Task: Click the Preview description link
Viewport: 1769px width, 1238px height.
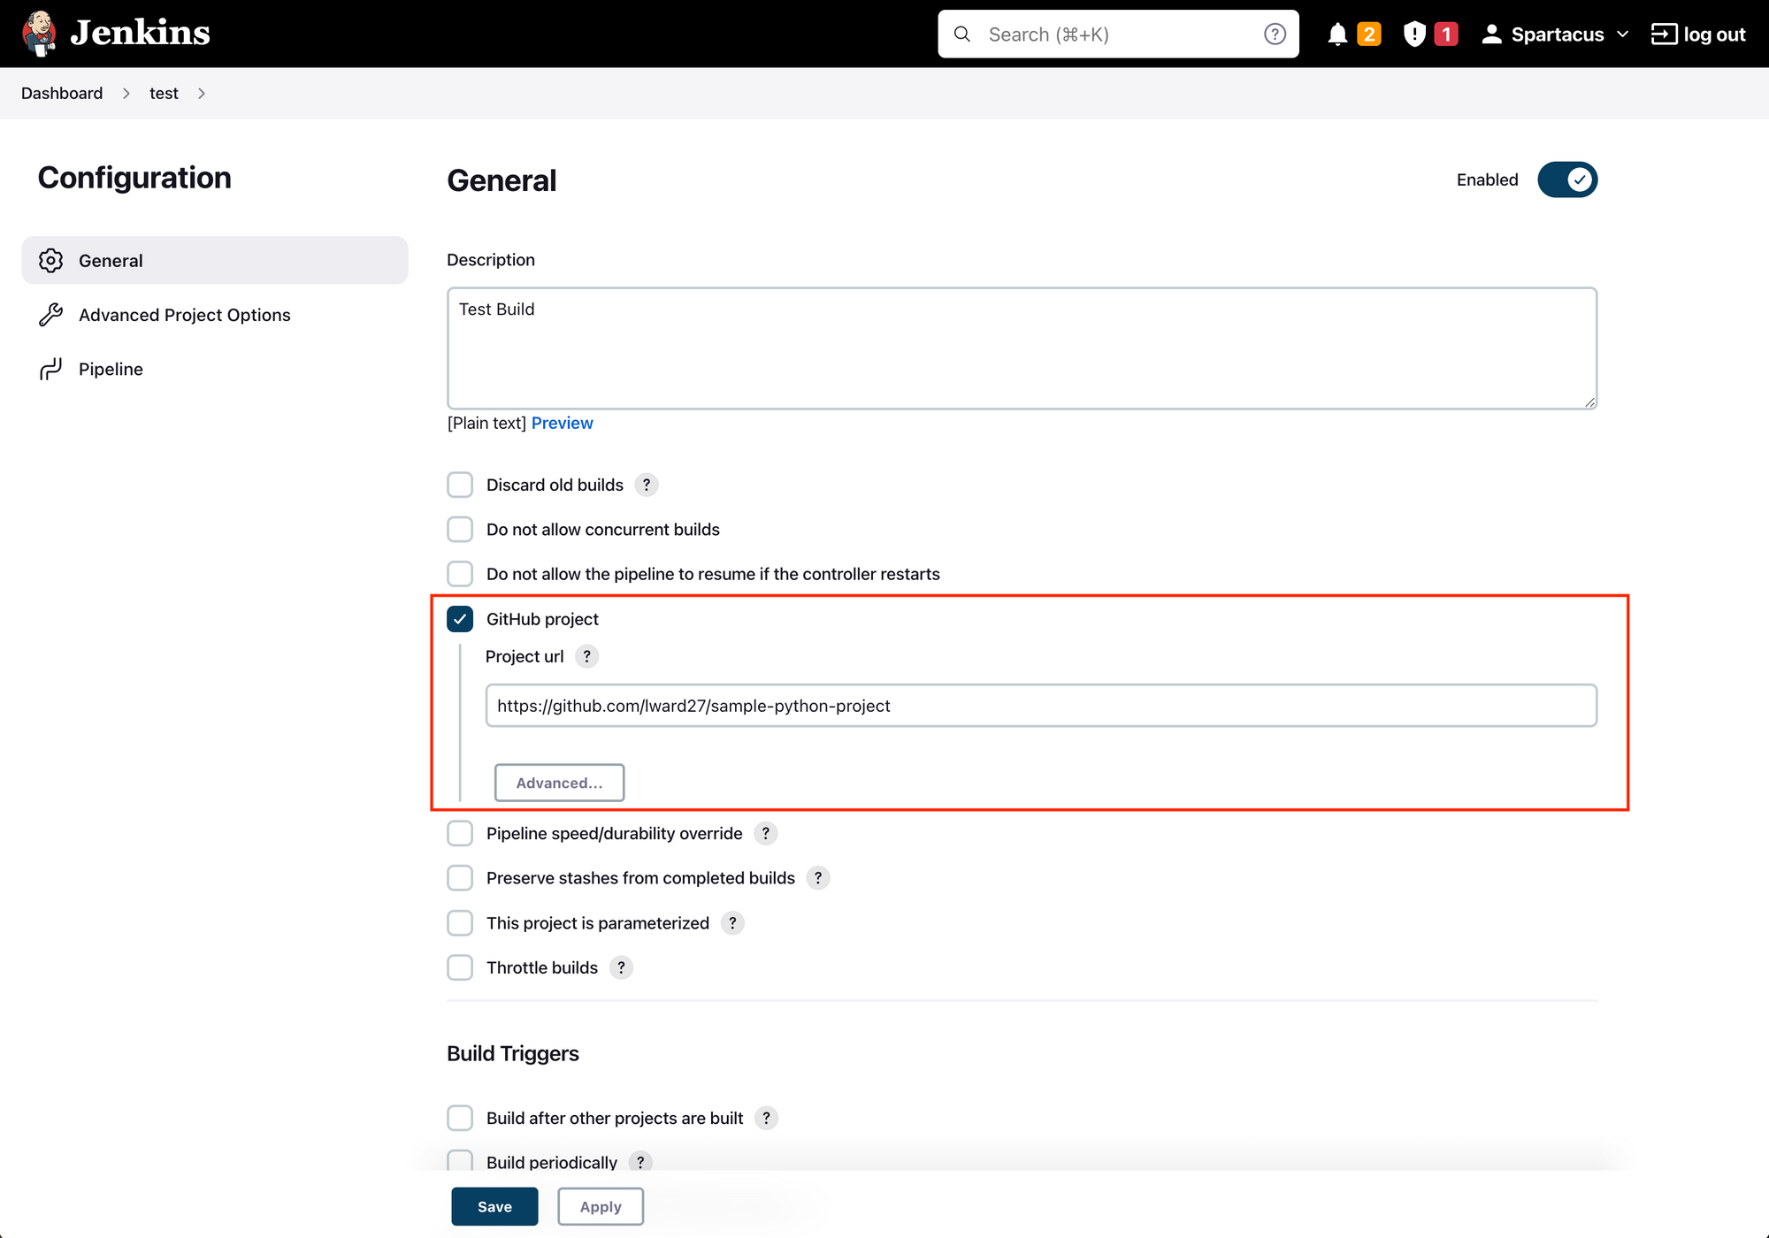Action: click(x=562, y=423)
